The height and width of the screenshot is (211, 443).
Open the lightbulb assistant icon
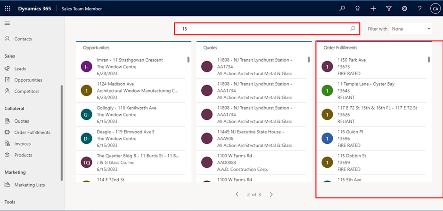[x=357, y=8]
